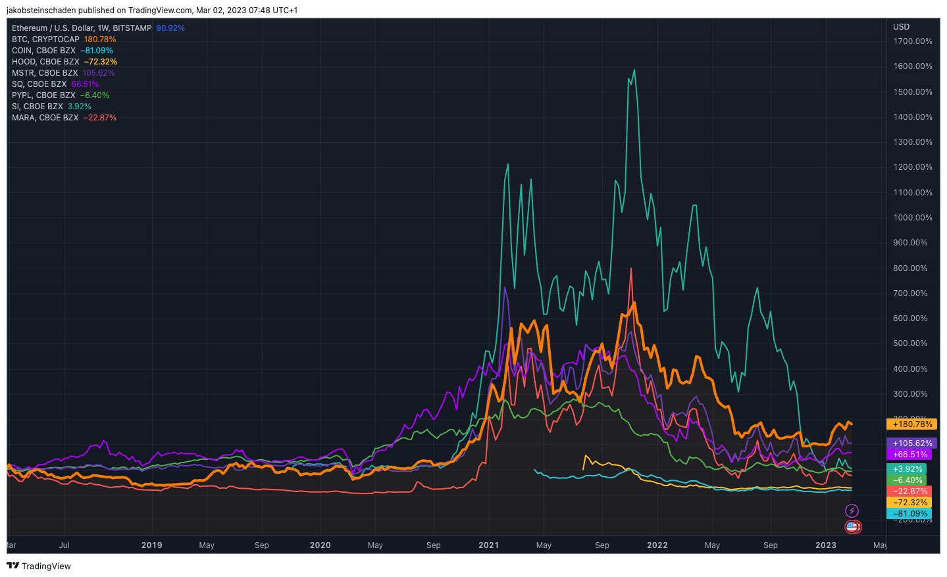Screen dimensions: 947x577
Task: Select the PYPL, CBOE BZX legend entry
Action: tap(61, 95)
